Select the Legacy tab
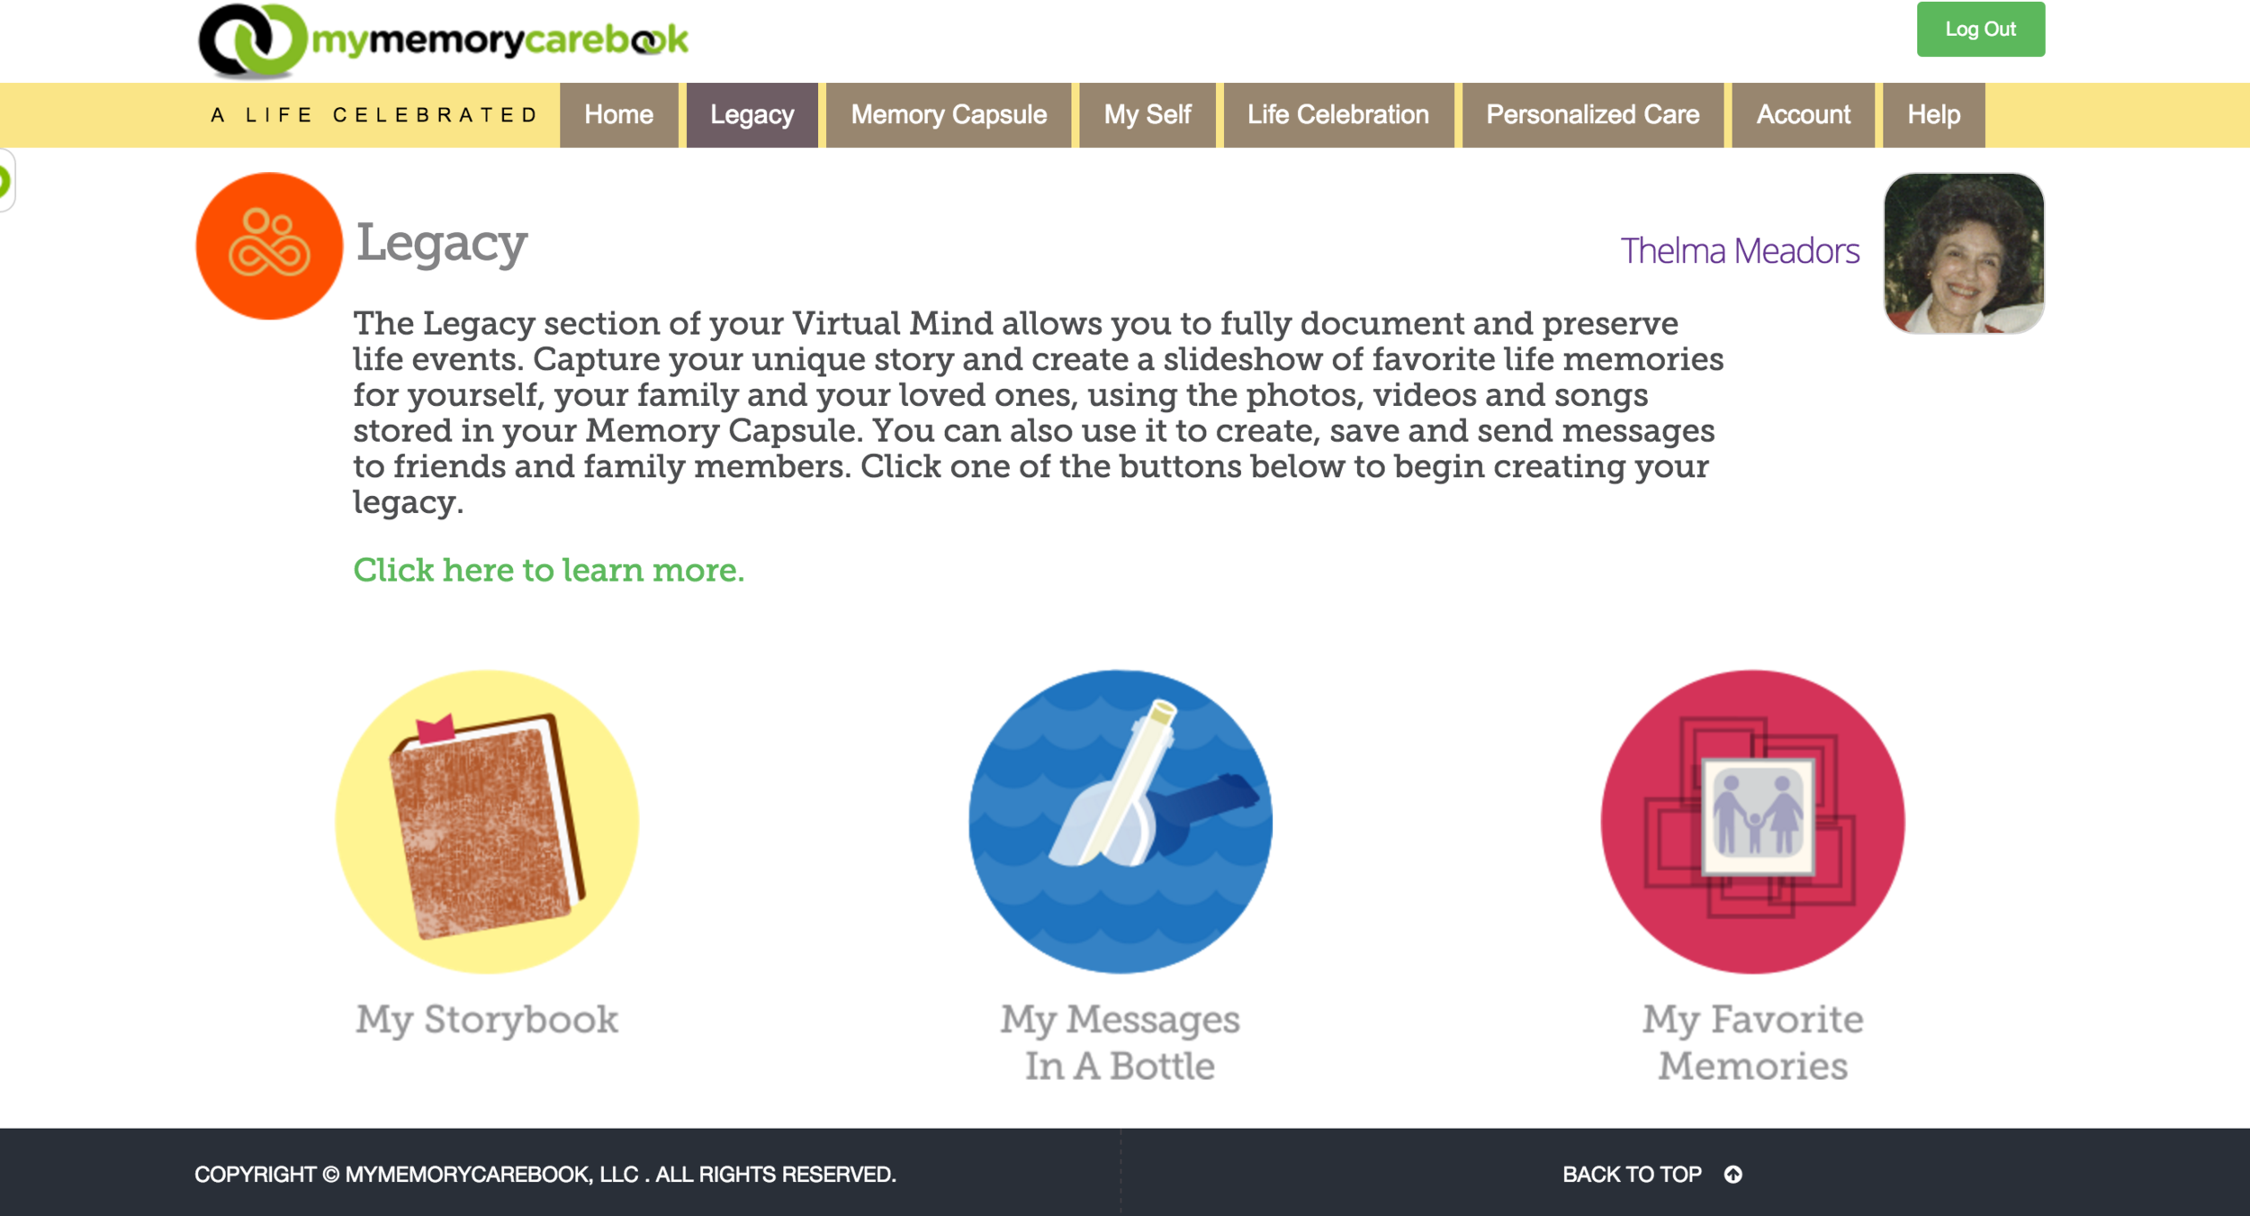2250x1216 pixels. [x=752, y=115]
